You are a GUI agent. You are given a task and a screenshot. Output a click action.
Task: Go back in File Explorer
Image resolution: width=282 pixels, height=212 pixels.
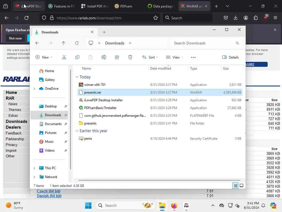(37, 43)
